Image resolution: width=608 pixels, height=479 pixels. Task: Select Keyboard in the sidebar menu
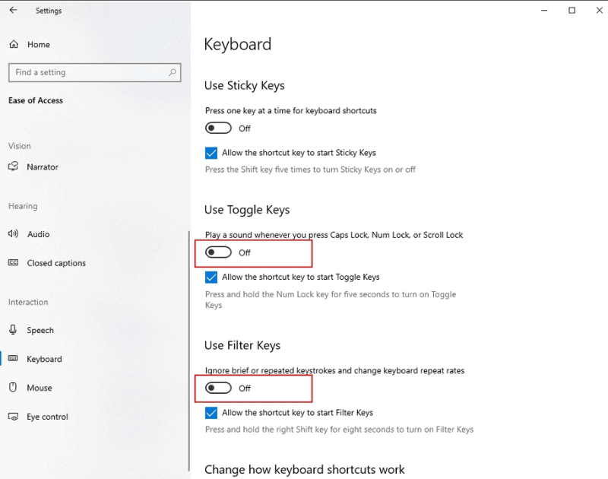[44, 359]
